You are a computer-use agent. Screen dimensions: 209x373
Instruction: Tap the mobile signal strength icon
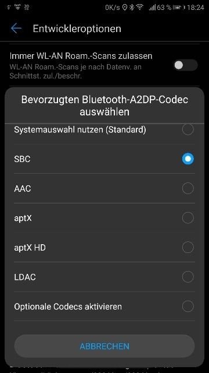[x=152, y=8]
